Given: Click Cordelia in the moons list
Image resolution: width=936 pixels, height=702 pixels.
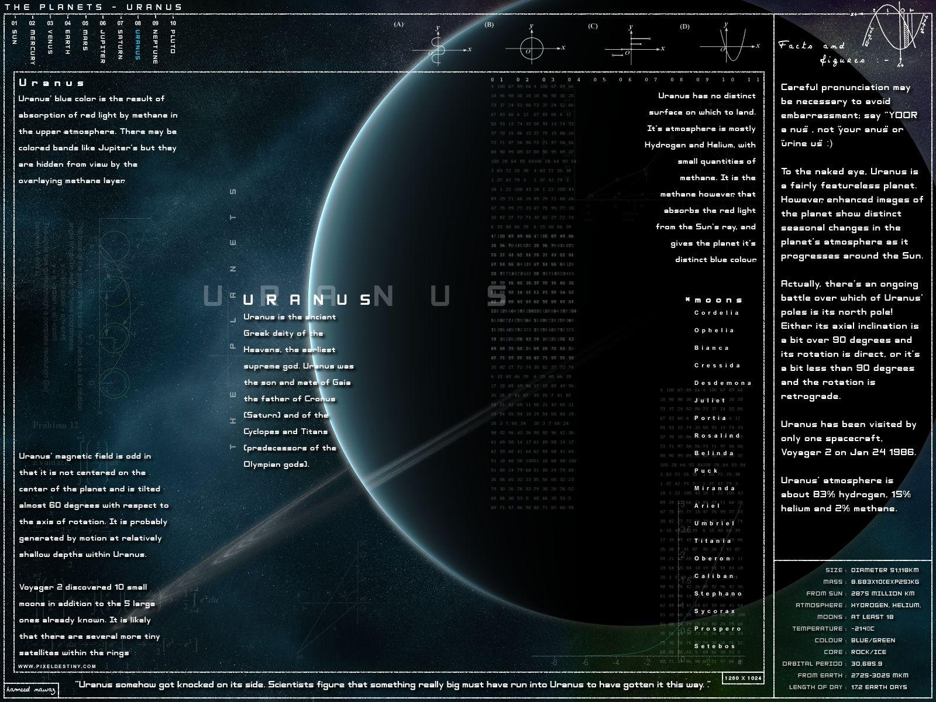Looking at the screenshot, I should (x=717, y=313).
